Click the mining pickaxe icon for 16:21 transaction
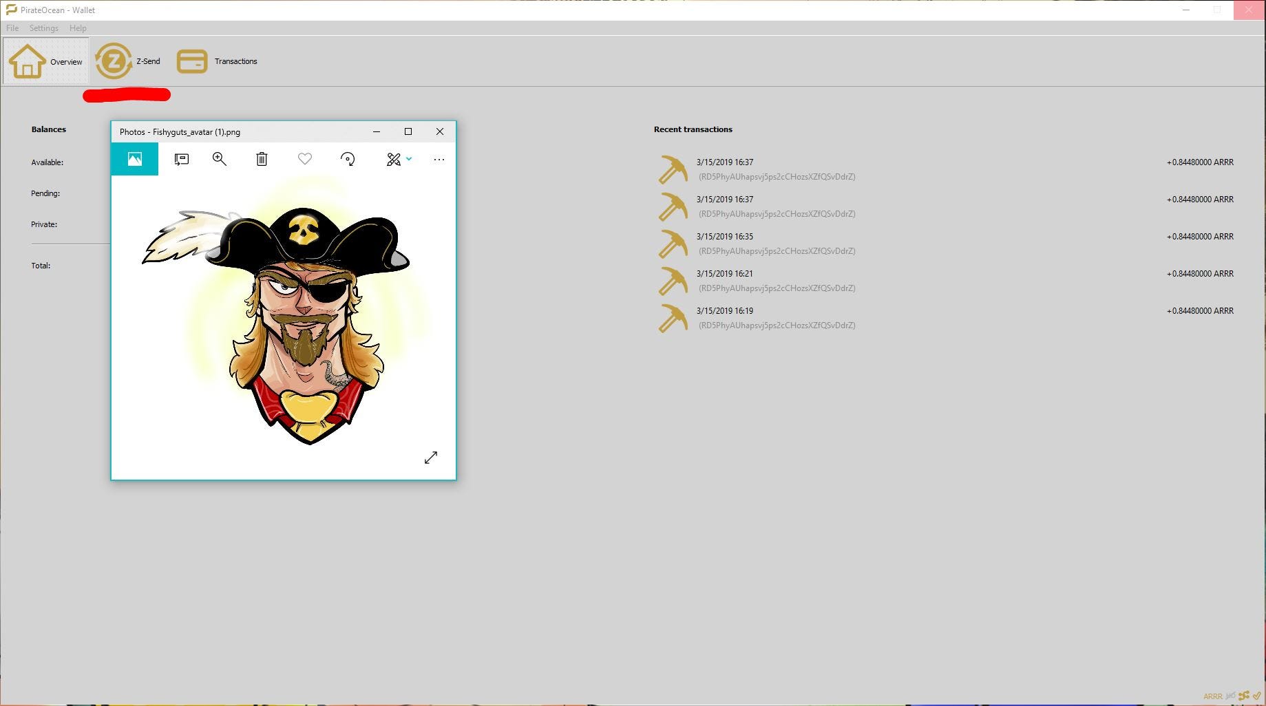 (x=673, y=281)
